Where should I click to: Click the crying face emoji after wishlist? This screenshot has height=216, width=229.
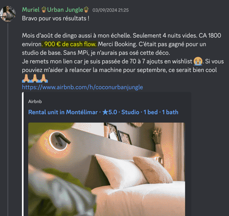[x=198, y=61]
